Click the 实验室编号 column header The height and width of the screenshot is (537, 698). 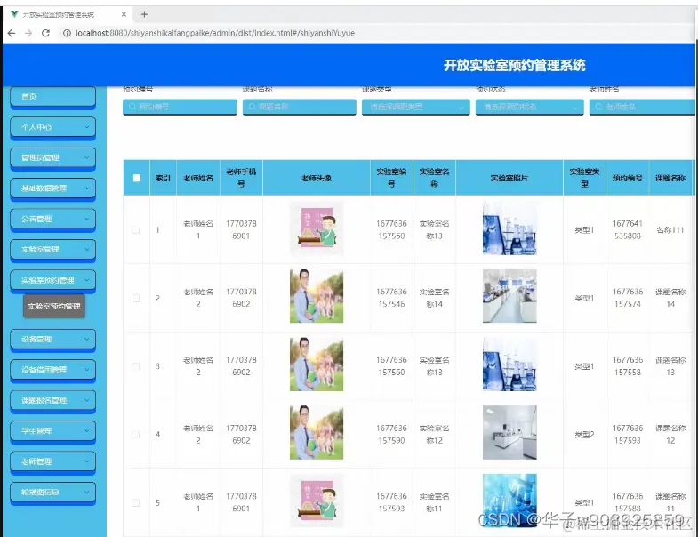(x=391, y=178)
